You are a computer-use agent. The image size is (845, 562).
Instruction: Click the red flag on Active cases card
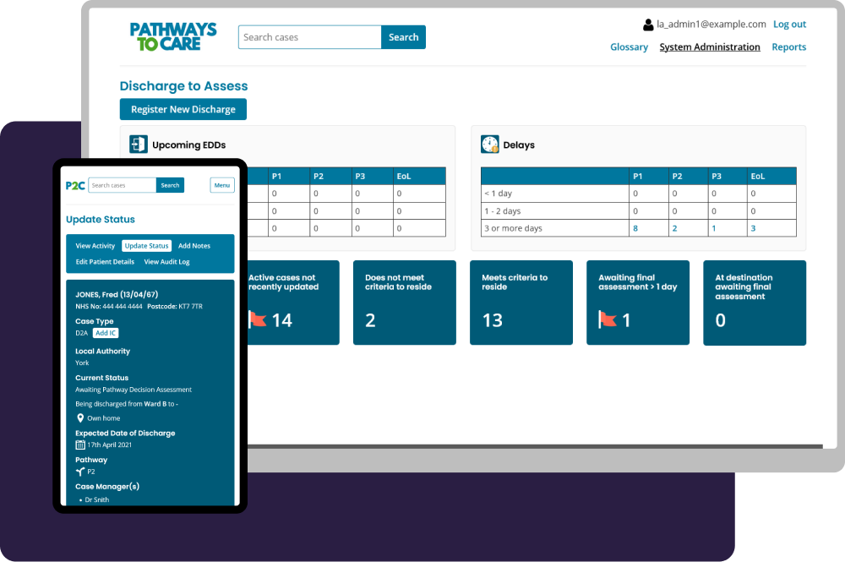(x=257, y=319)
